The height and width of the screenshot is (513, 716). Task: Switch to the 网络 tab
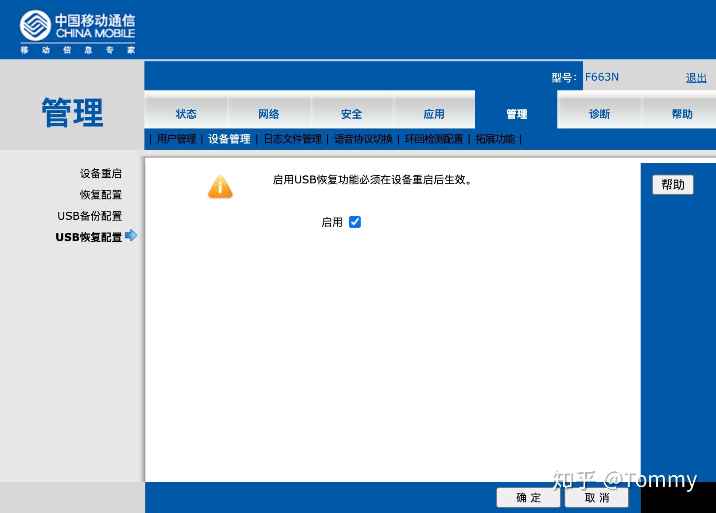[x=268, y=114]
